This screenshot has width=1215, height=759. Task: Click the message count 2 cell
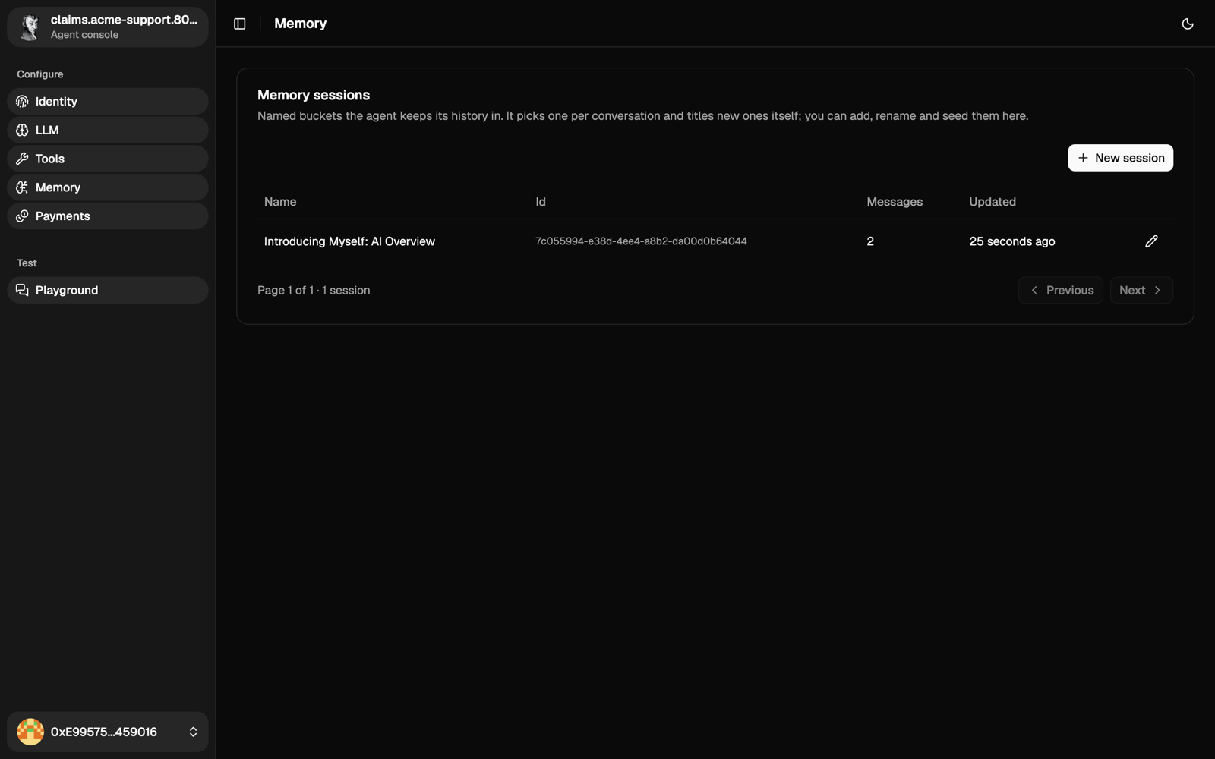(x=870, y=241)
